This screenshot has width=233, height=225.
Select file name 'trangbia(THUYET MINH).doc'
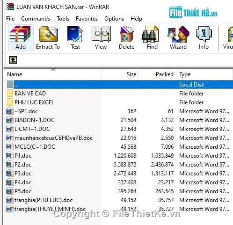pyautogui.click(x=50, y=209)
